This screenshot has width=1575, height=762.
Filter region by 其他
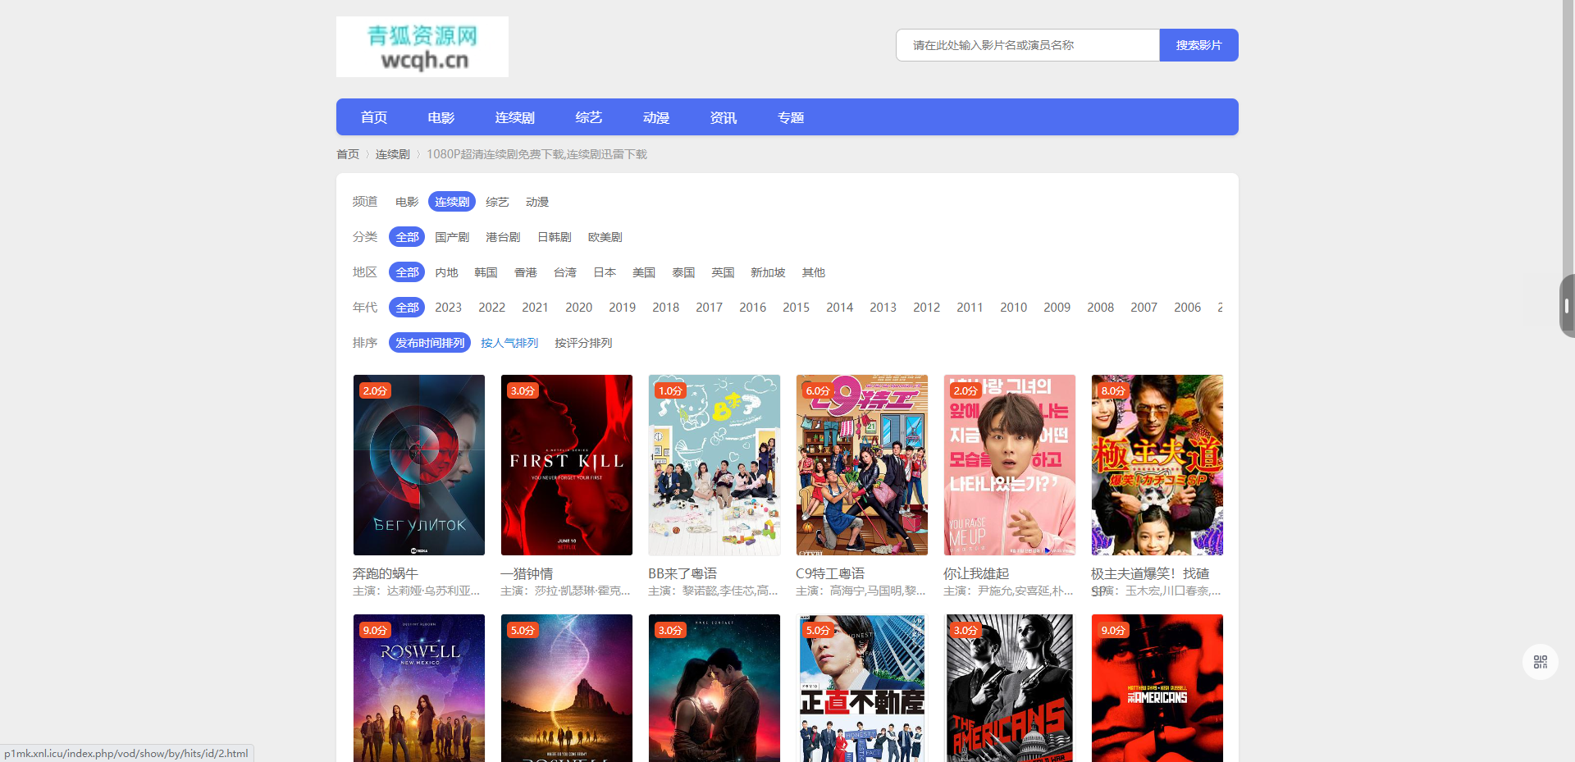[x=814, y=272]
